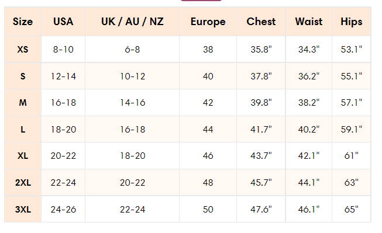
Task: Click the M size row label
Action: (23, 103)
